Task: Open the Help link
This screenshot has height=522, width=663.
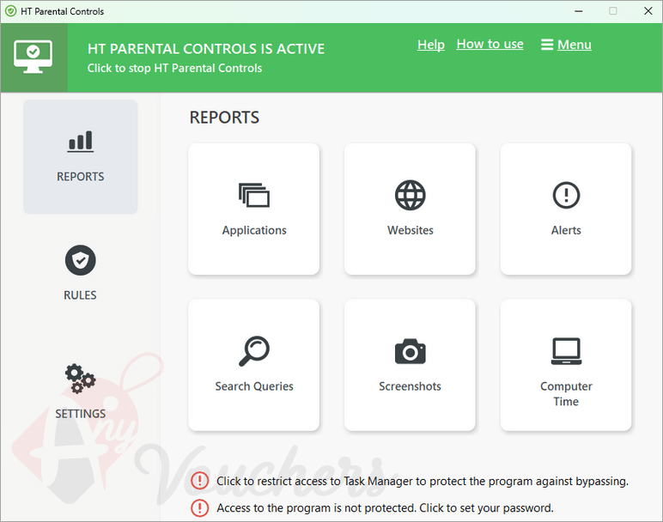Action: coord(431,45)
